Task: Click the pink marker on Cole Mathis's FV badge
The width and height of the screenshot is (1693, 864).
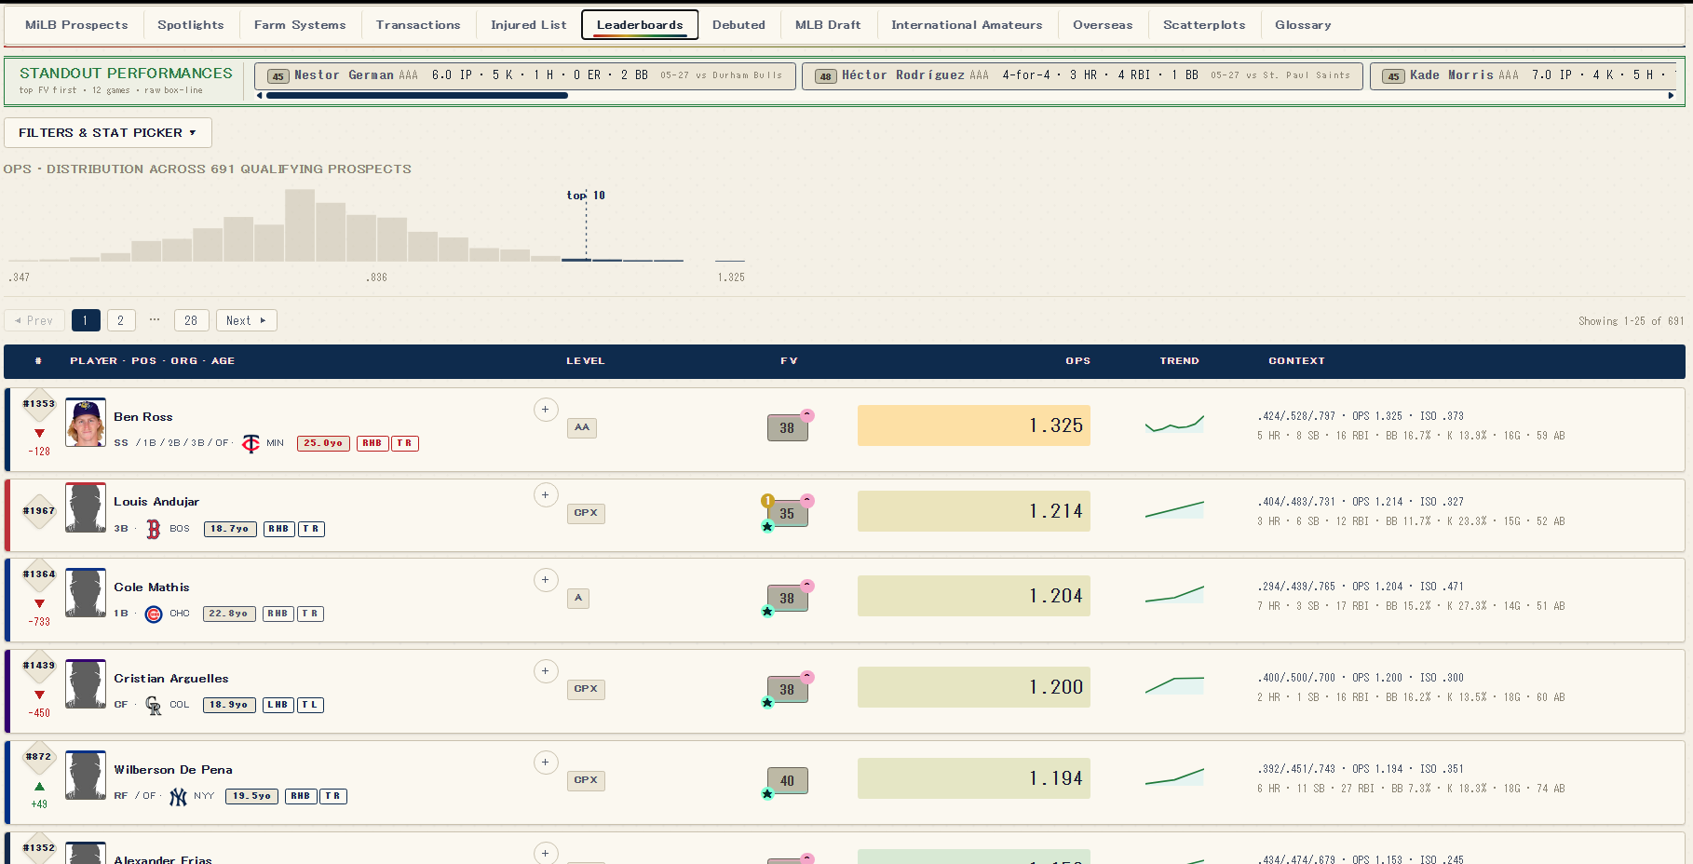Action: pyautogui.click(x=807, y=586)
